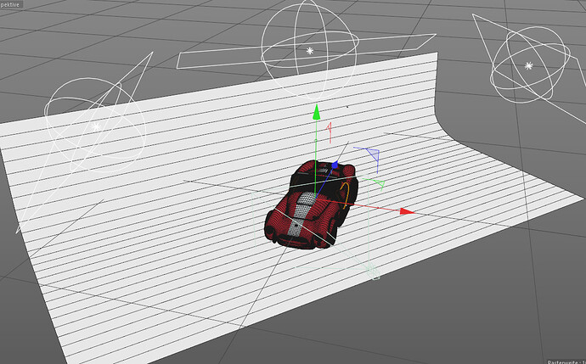Select the small blue plane-constraint handle
586x364 pixels.
[371, 156]
